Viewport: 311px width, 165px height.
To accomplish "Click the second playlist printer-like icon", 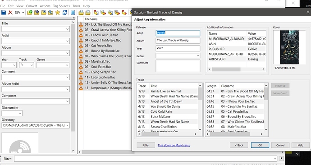I will (x=88, y=13).
